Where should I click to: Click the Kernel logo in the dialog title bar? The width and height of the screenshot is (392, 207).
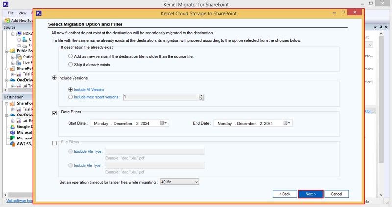pos(39,13)
